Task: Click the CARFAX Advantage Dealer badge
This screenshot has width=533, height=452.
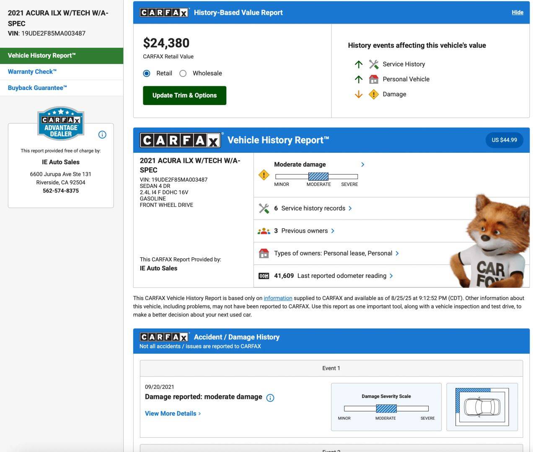Action: tap(61, 123)
